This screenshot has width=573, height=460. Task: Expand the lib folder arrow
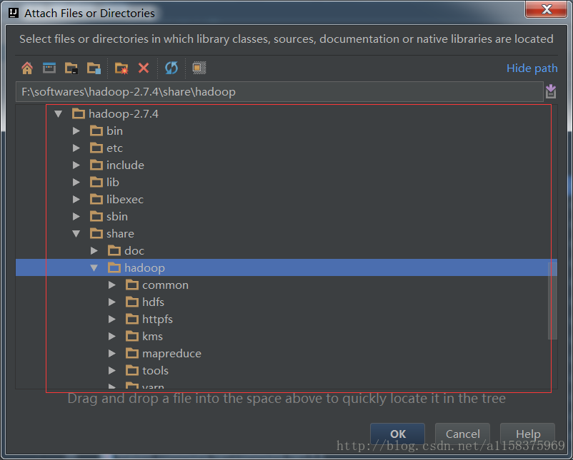[x=76, y=183]
